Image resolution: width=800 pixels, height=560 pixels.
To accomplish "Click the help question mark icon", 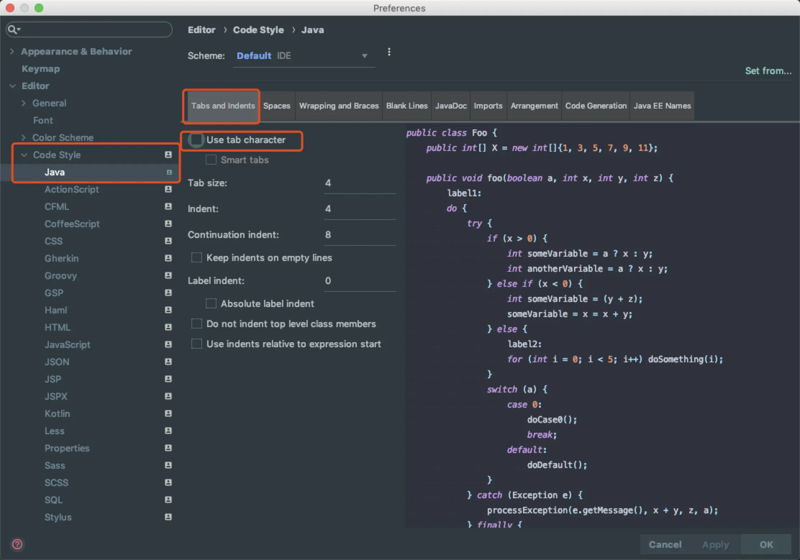I will point(17,544).
